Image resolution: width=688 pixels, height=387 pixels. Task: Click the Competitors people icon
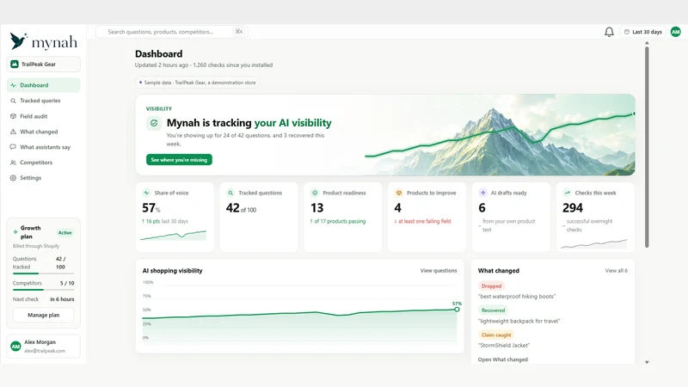pos(13,163)
